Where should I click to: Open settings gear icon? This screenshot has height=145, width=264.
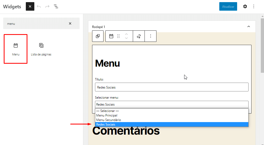click(245, 6)
